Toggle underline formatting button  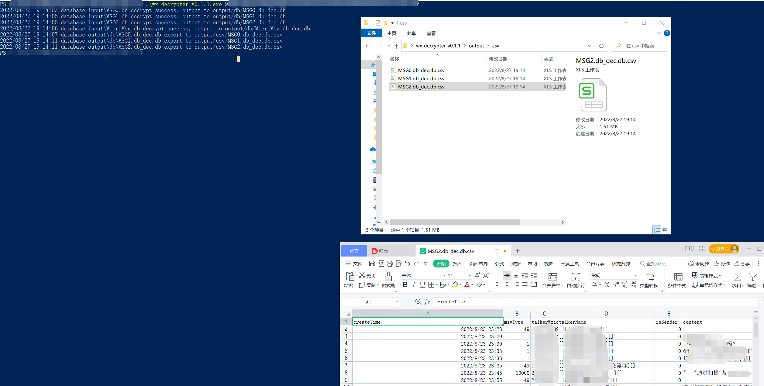pos(422,285)
